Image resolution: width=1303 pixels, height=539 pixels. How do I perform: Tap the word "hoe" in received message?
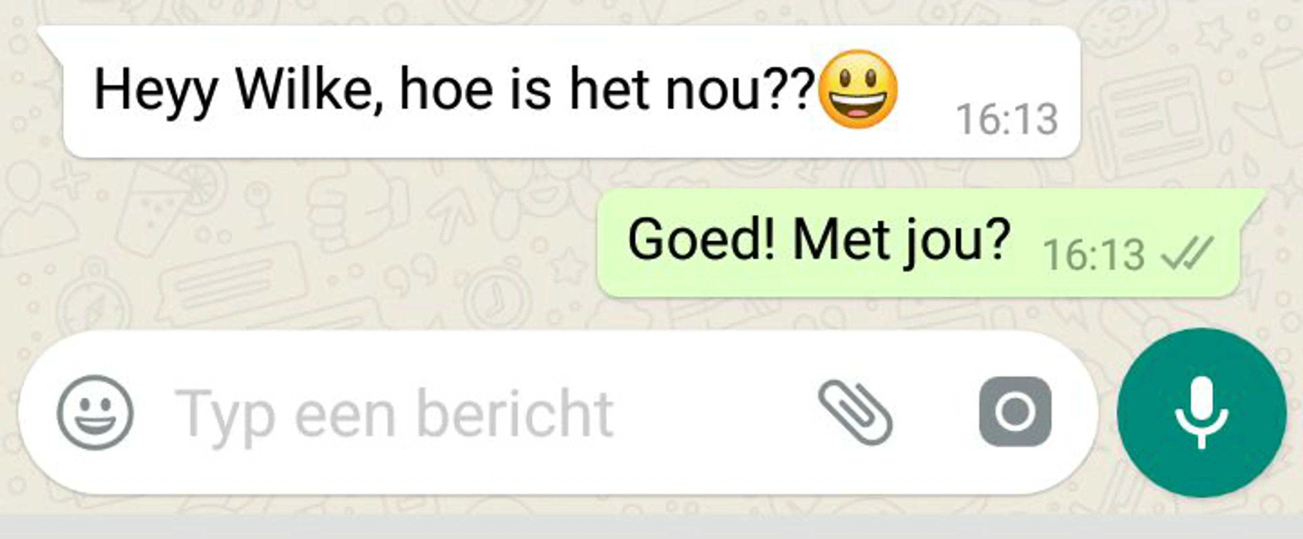446,90
